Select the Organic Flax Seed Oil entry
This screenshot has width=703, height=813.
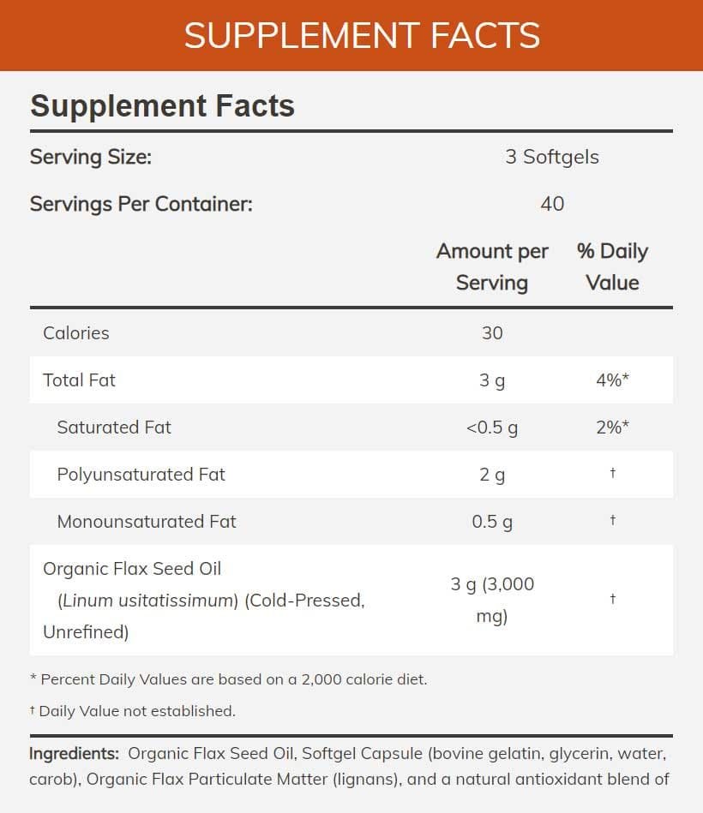click(204, 600)
